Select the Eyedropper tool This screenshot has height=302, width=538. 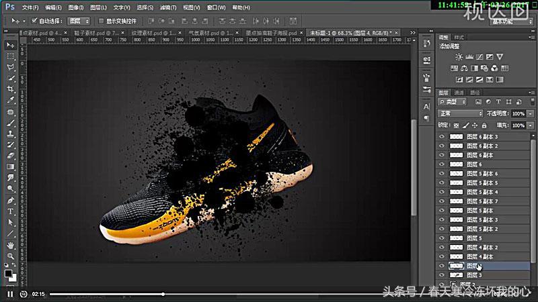[11, 100]
